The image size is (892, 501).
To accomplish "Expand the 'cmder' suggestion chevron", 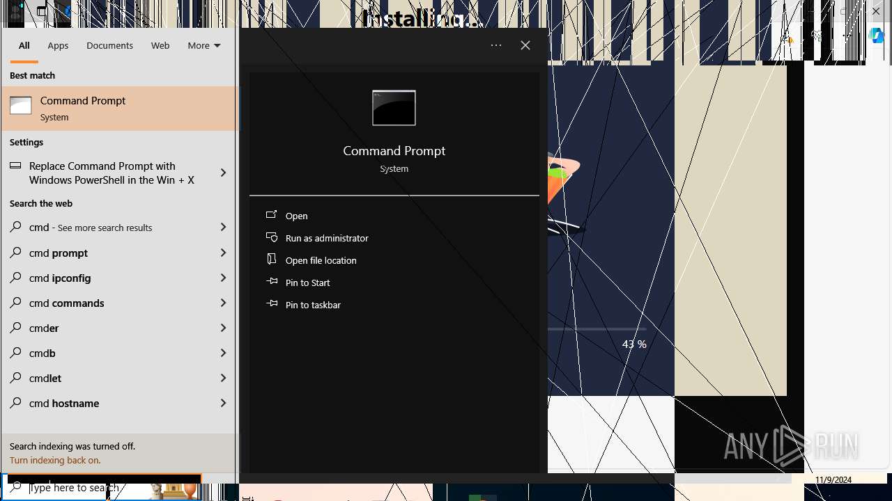I will click(x=223, y=328).
